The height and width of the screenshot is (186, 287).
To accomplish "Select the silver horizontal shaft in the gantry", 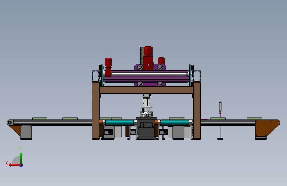I will (x=149, y=74).
